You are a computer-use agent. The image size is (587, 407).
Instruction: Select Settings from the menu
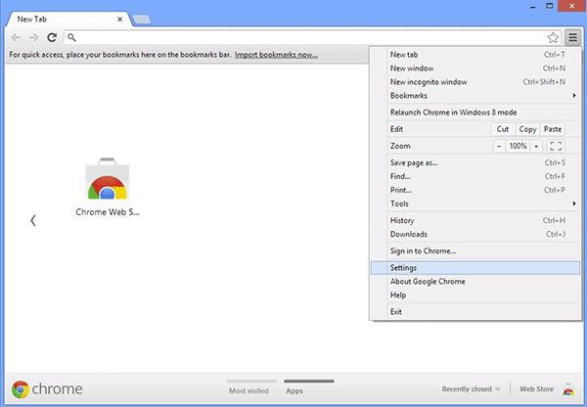[404, 267]
